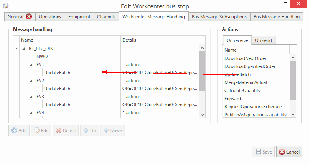
Task: Switch to the Equipment tab
Action: point(79,17)
